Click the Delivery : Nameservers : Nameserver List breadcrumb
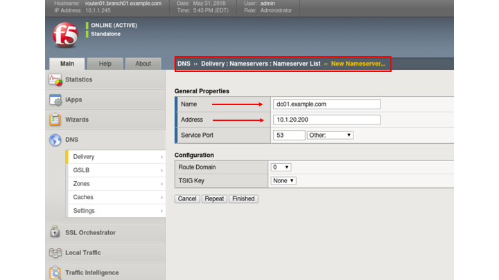499x280 pixels. point(261,64)
